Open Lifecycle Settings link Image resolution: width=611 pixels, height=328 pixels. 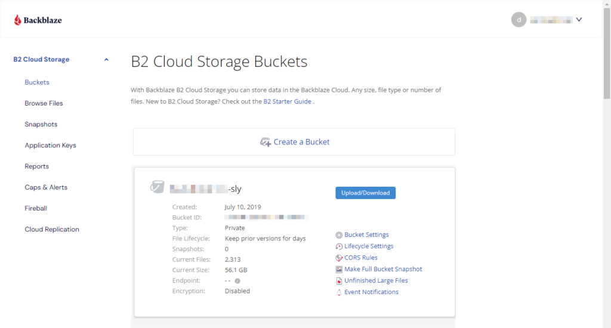point(369,246)
